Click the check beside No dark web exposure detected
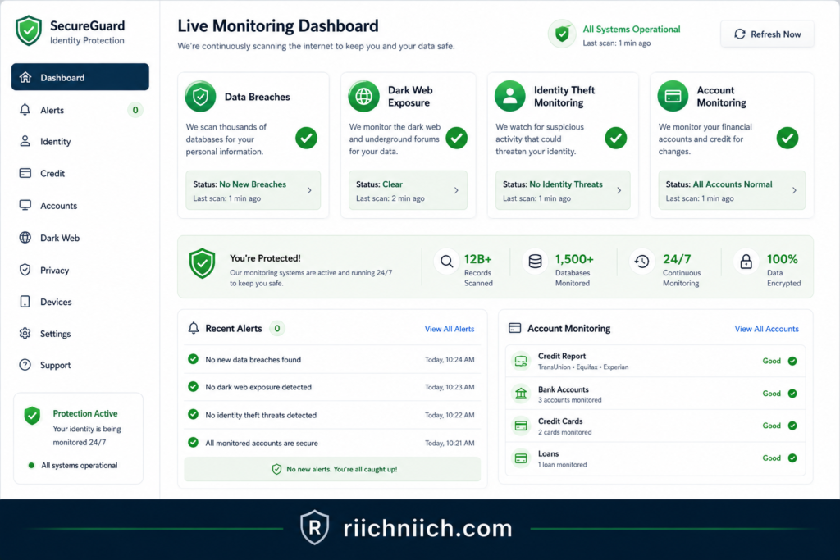Screen dimensions: 840x560 [x=194, y=386]
